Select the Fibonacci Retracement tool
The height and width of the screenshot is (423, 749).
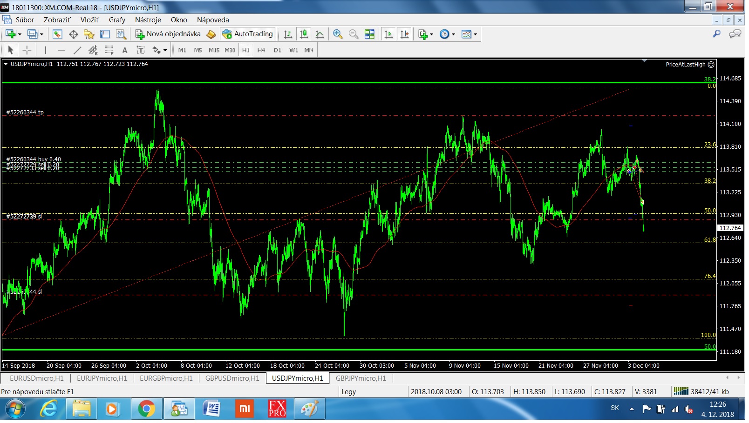(x=109, y=50)
